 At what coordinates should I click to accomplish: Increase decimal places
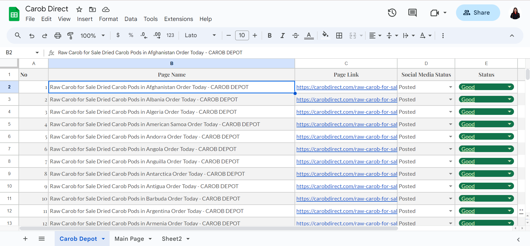pos(157,35)
